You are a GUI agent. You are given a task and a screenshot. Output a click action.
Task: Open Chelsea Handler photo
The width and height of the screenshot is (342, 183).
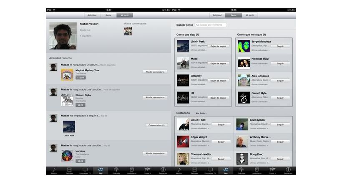point(183,158)
